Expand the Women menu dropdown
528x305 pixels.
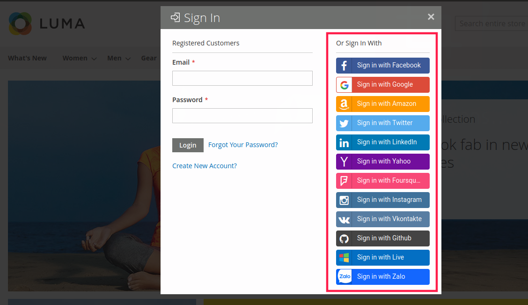[79, 59]
